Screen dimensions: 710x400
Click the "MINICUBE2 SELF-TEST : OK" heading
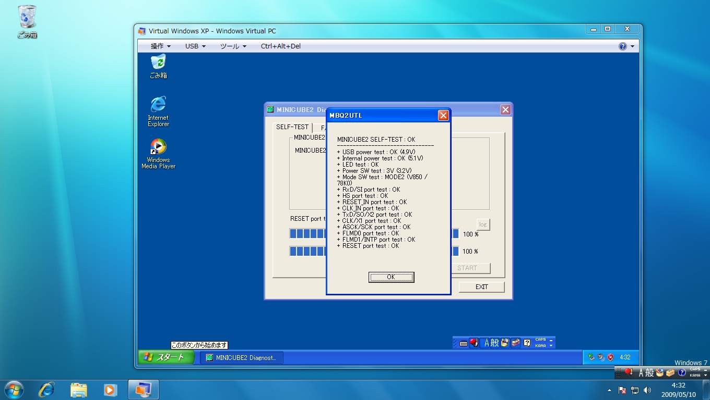tap(376, 140)
